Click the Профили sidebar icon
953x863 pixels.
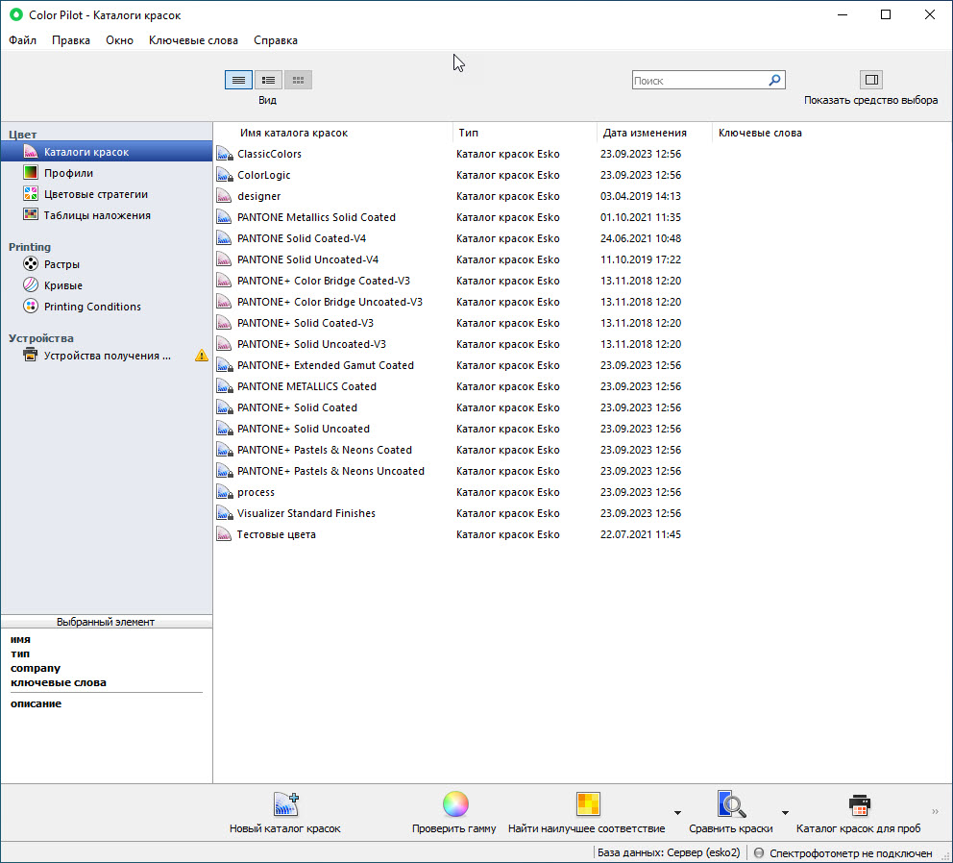(31, 173)
